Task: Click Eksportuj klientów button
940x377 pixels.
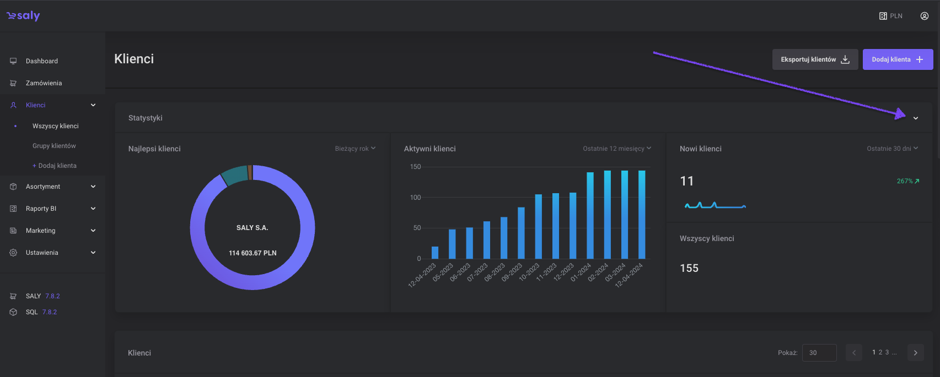Action: coord(814,59)
